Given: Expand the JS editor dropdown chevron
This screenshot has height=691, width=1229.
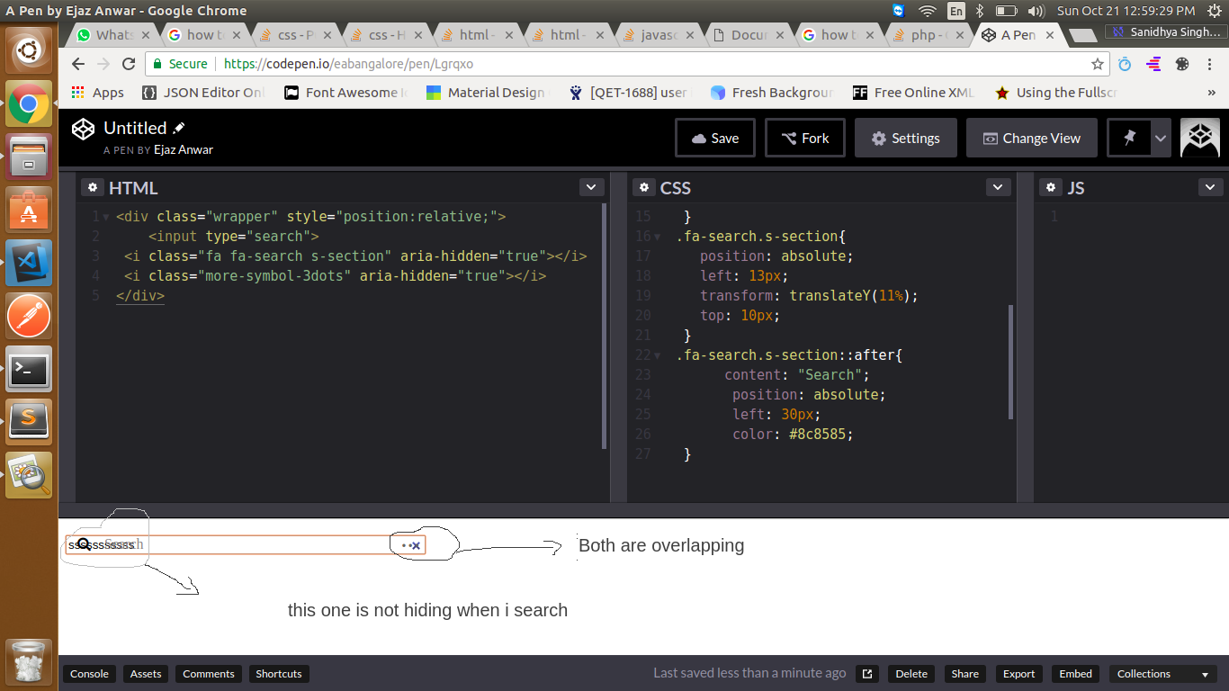Looking at the screenshot, I should pyautogui.click(x=1210, y=187).
